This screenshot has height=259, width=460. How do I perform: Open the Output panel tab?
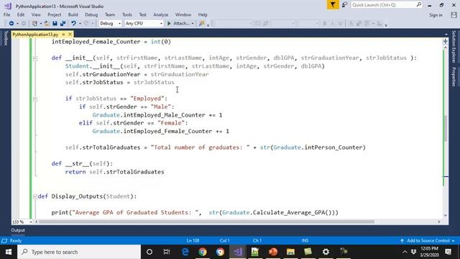point(18,230)
